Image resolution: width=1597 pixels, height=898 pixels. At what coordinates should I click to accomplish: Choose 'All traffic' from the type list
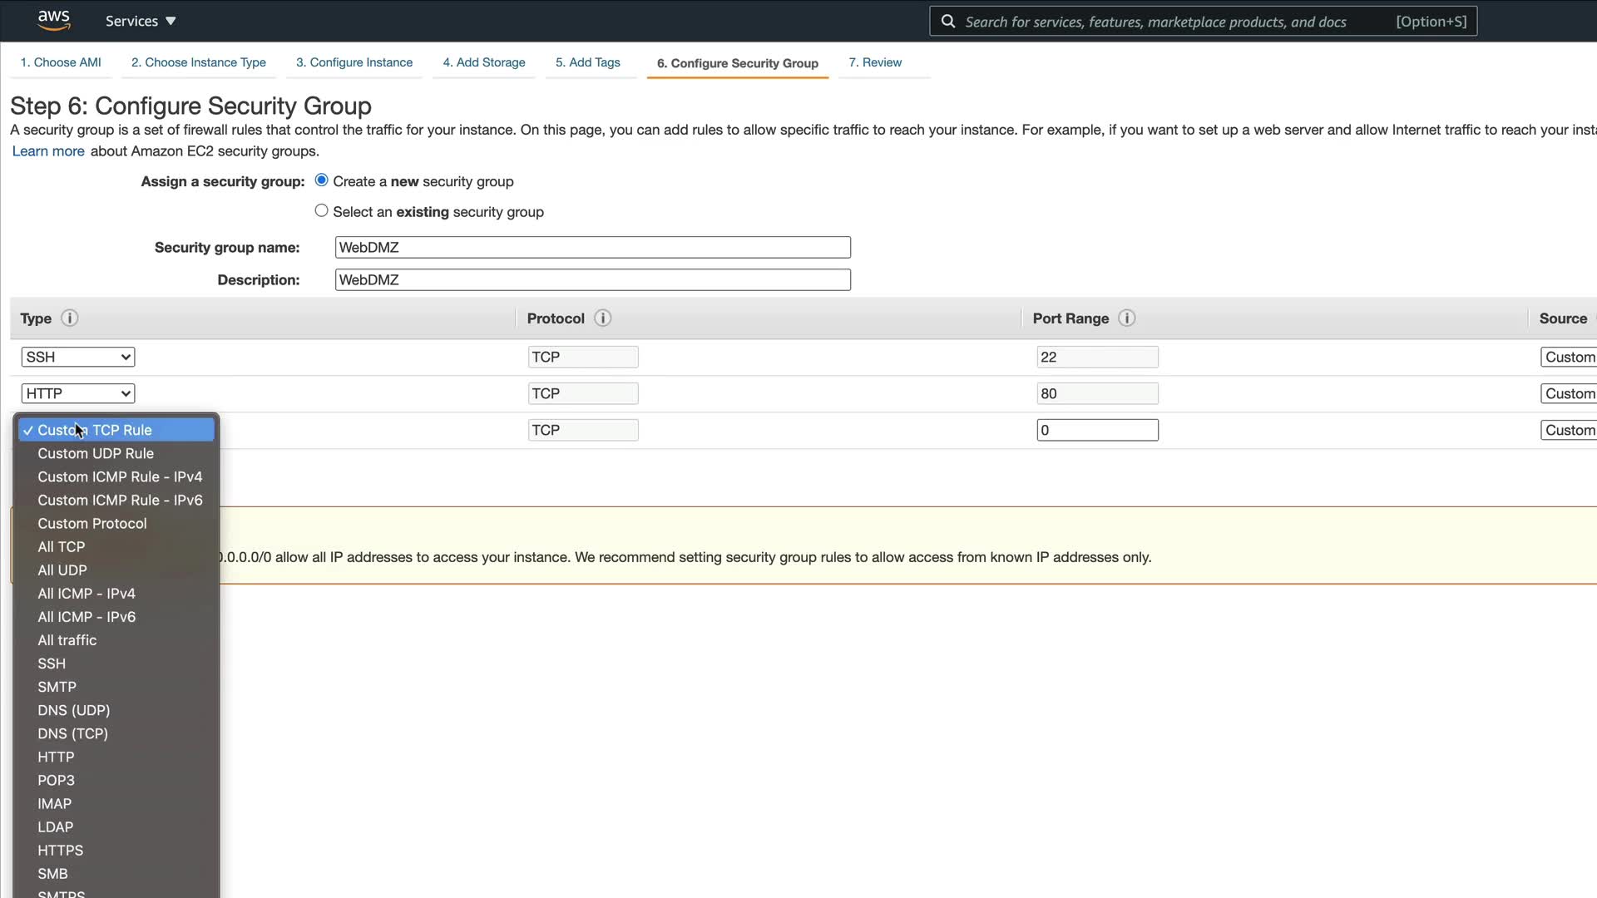coord(67,640)
